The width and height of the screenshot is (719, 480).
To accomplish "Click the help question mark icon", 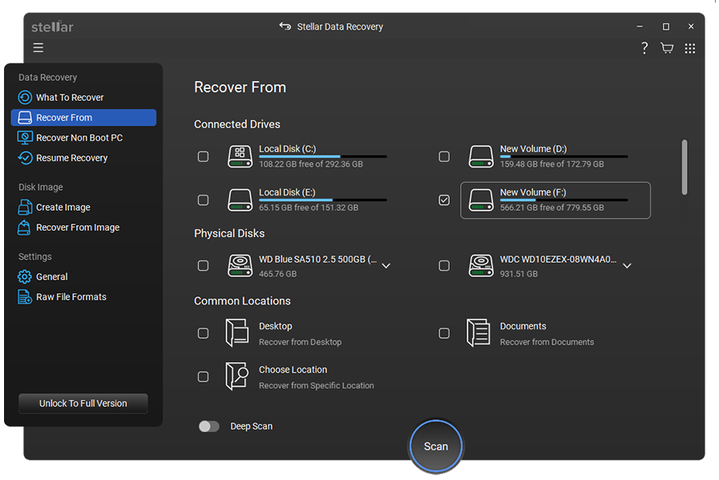I will click(x=644, y=48).
